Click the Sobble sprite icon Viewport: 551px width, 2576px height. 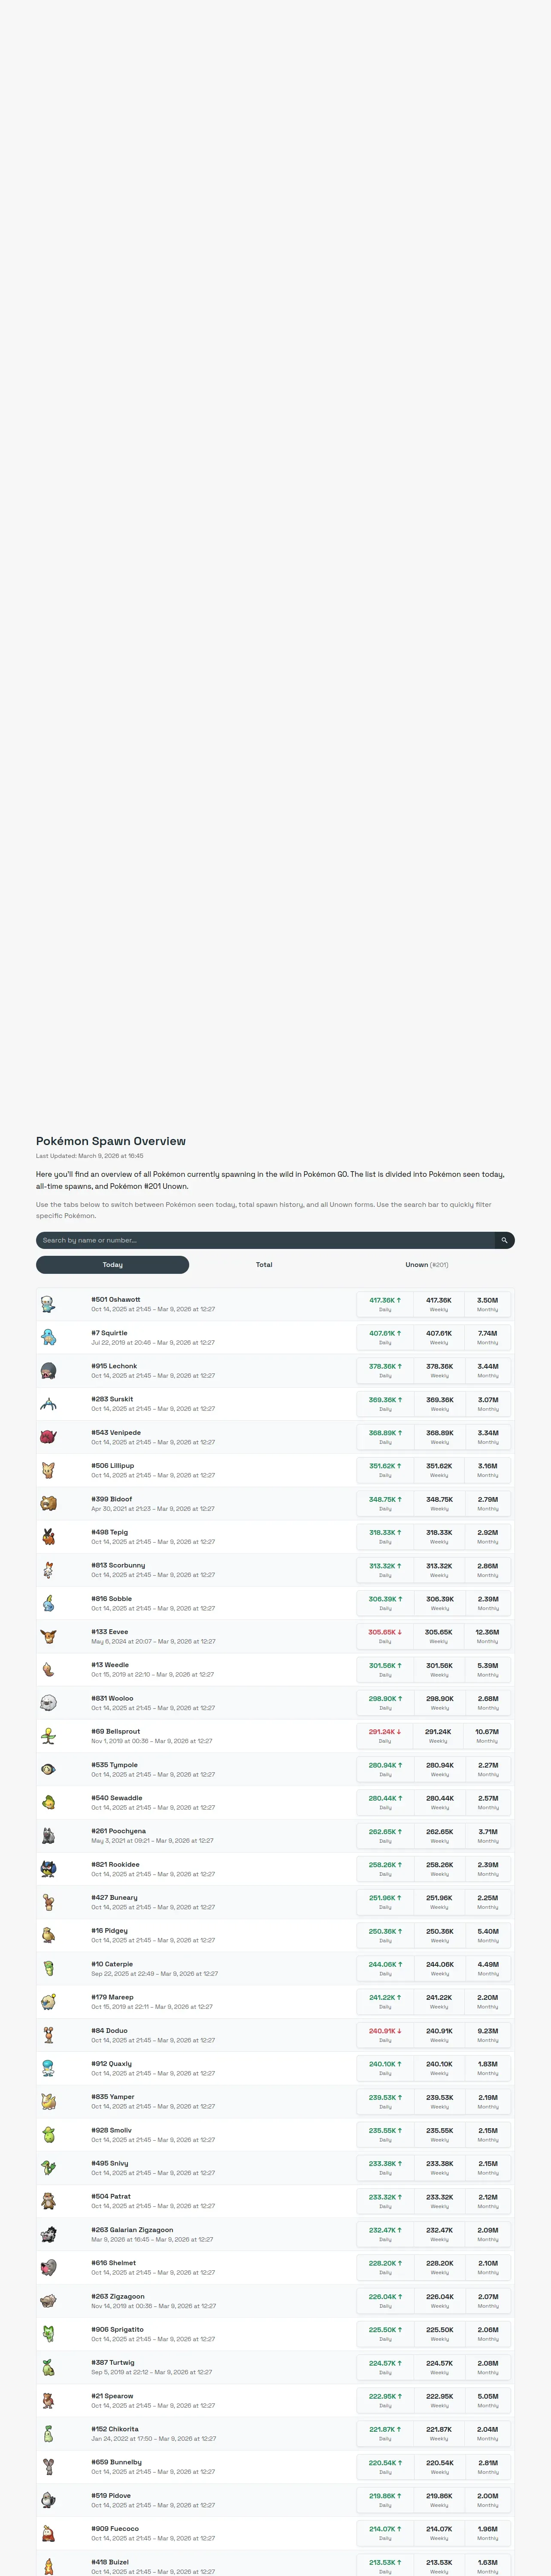(48, 1603)
